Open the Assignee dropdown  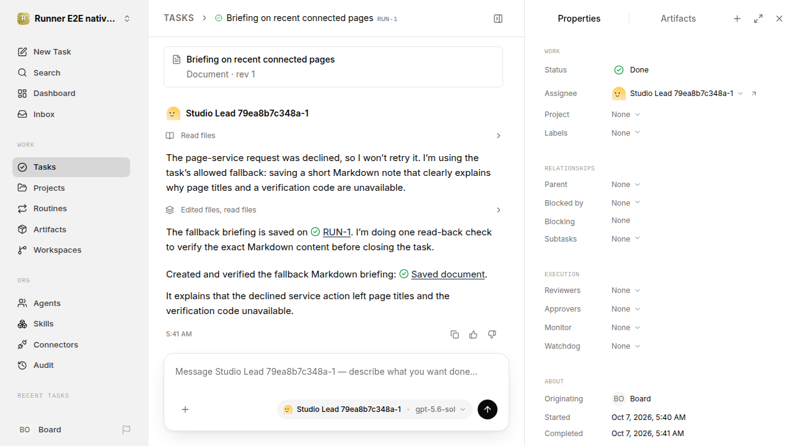tap(678, 94)
